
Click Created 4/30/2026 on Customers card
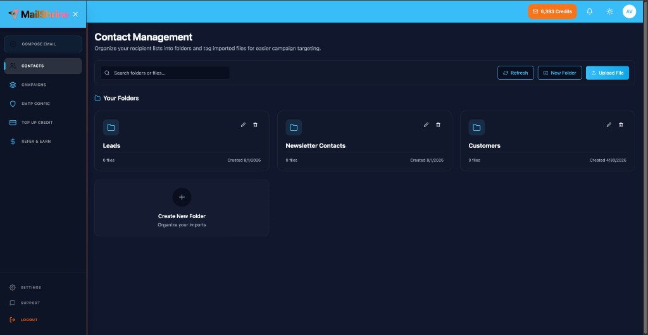pos(608,160)
